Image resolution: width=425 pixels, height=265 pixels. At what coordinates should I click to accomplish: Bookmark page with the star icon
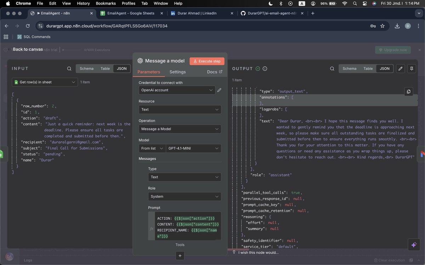click(382, 26)
